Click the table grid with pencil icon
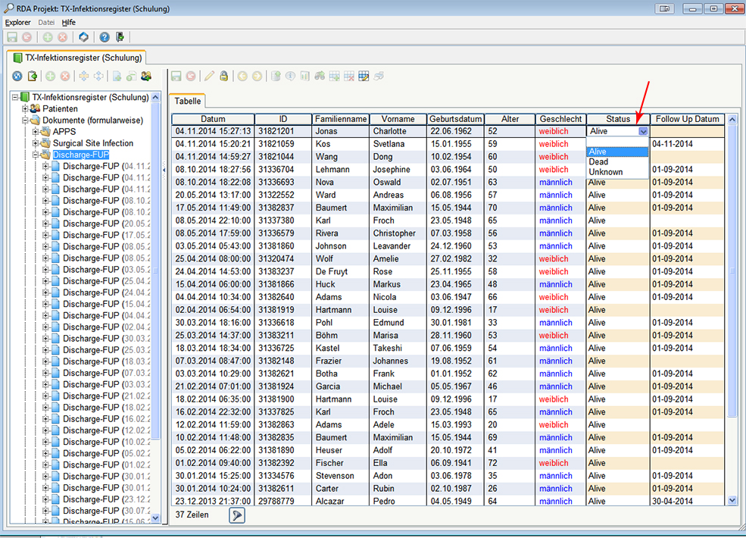 pos(364,77)
